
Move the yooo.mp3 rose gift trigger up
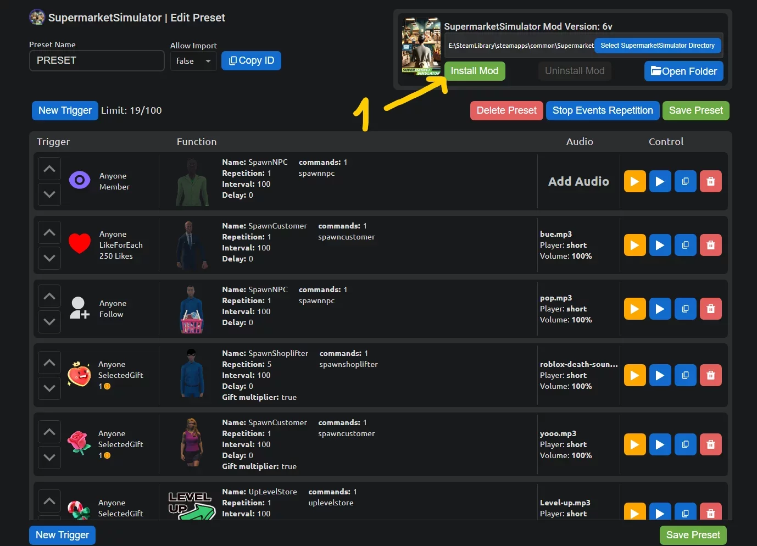pos(49,432)
